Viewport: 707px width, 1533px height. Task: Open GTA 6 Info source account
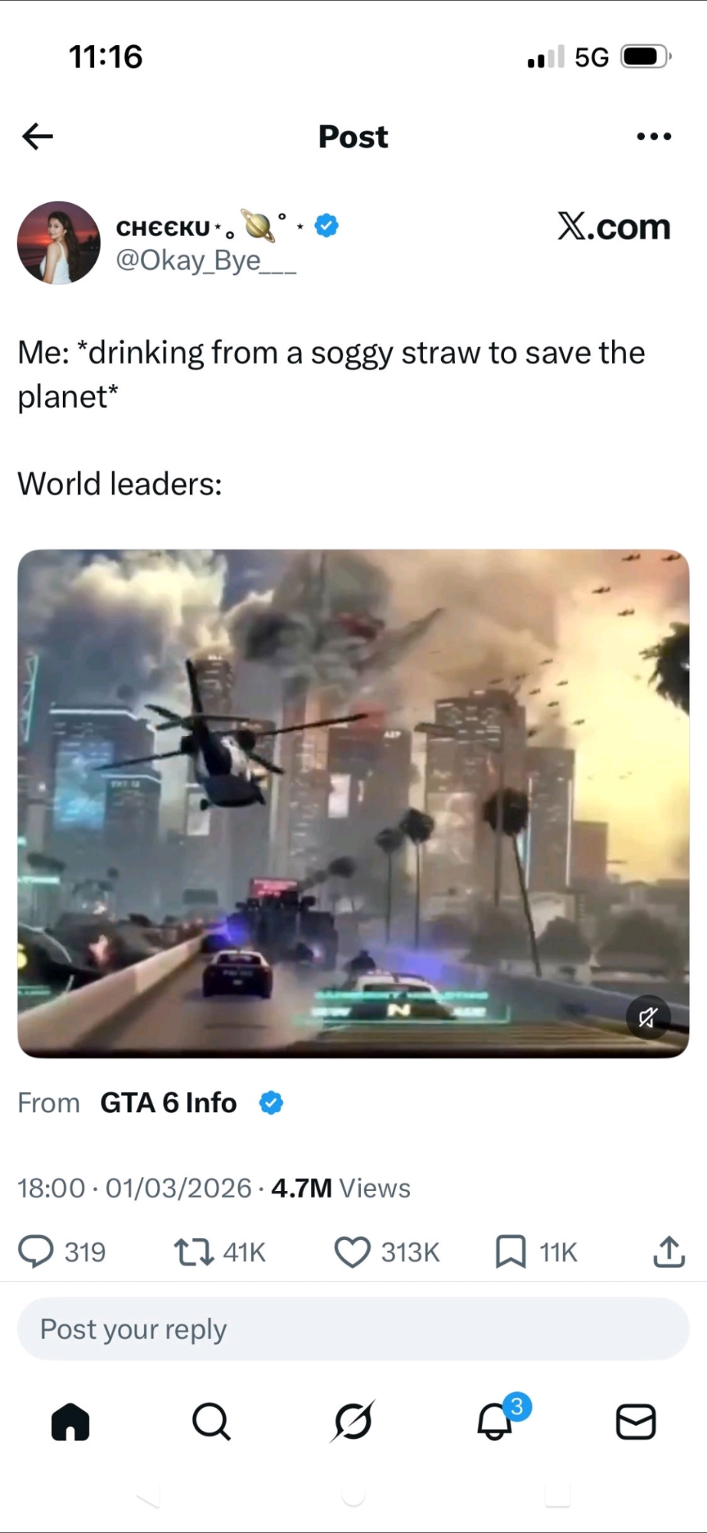coord(169,1103)
